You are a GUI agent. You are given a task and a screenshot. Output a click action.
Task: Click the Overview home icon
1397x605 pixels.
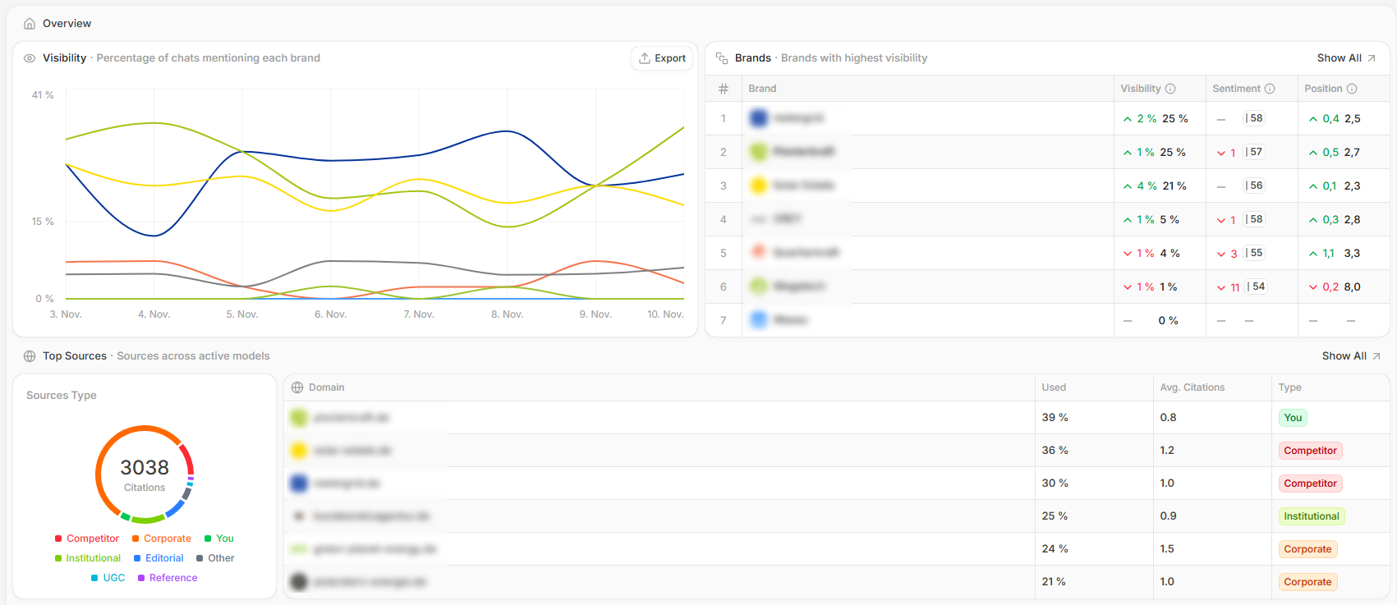[30, 24]
